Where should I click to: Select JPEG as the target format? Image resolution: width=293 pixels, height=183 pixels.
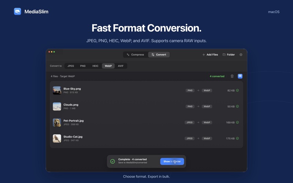coord(71,66)
